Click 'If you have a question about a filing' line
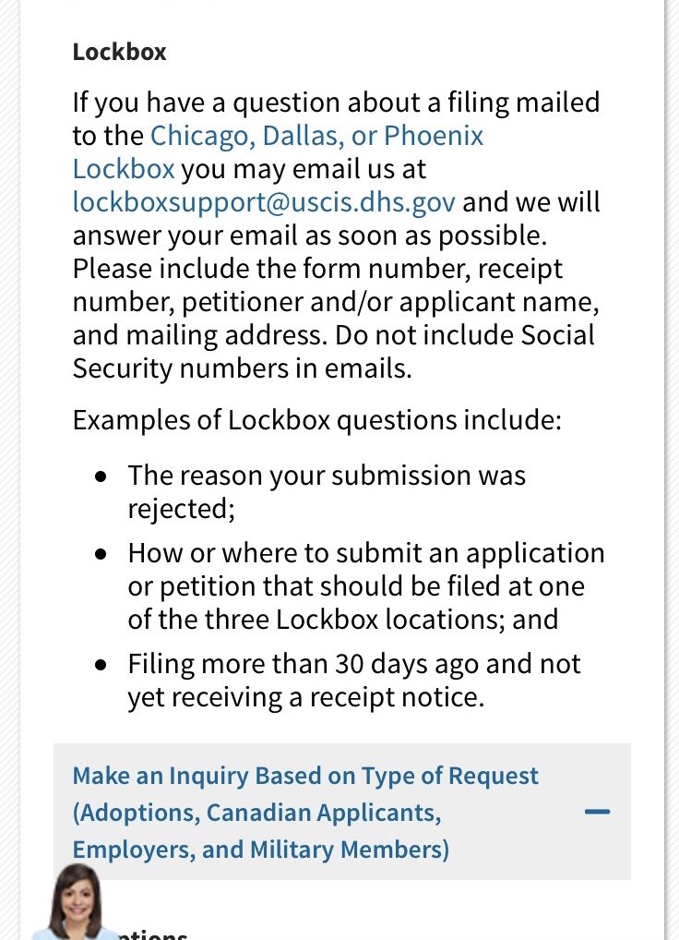 pyautogui.click(x=336, y=102)
